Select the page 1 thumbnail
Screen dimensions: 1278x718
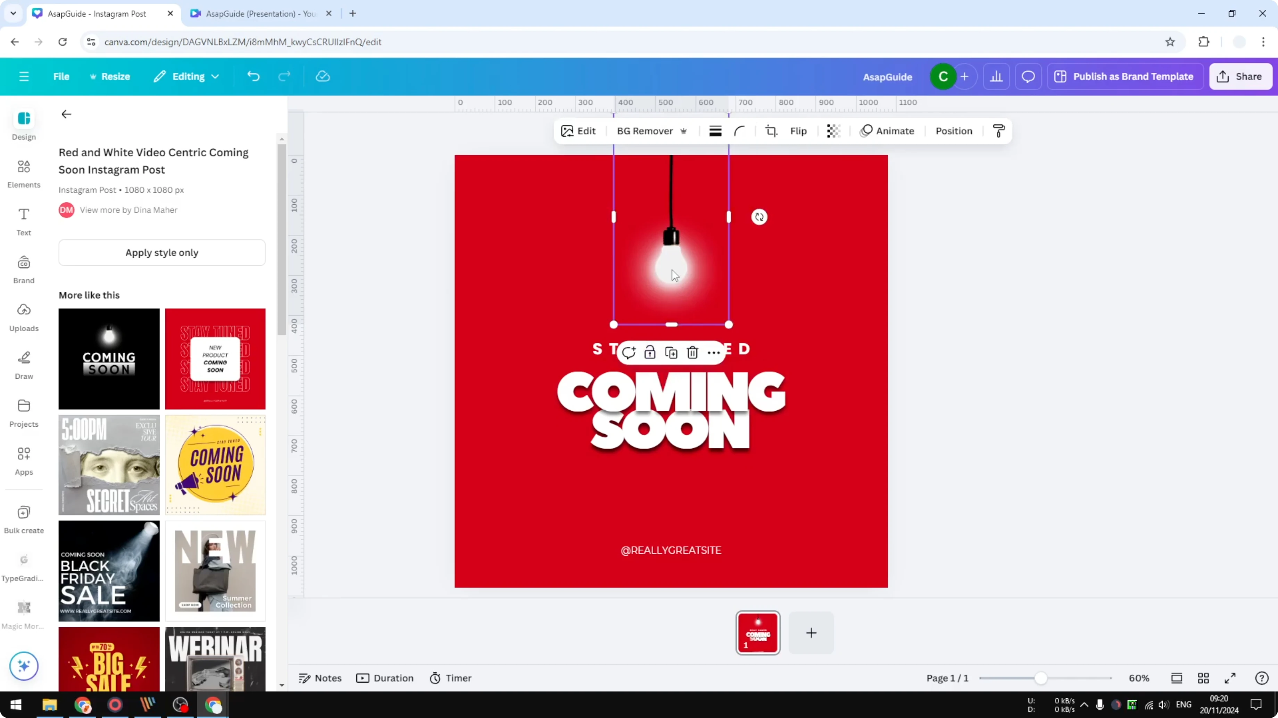pyautogui.click(x=757, y=633)
